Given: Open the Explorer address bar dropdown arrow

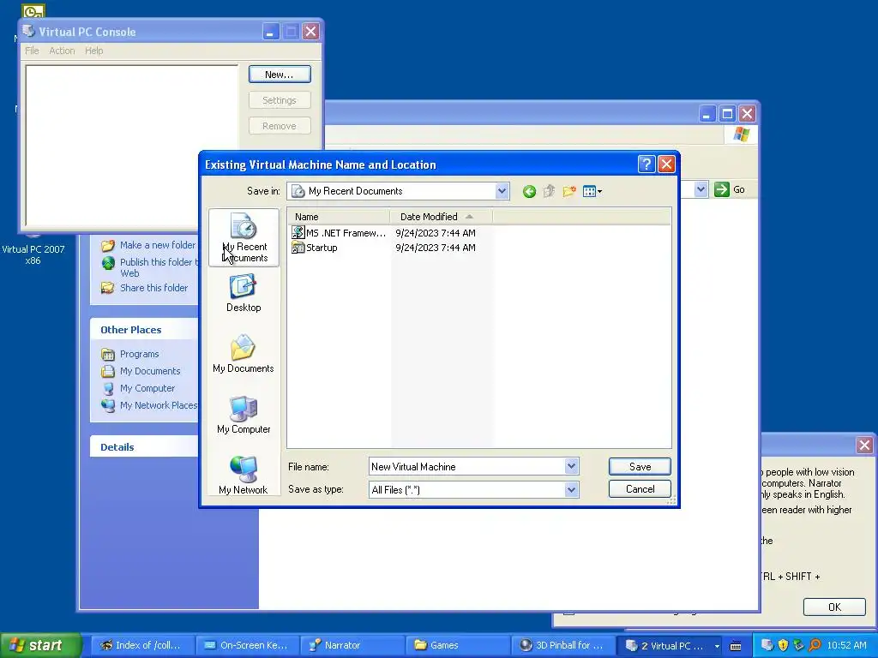Looking at the screenshot, I should click(x=701, y=189).
